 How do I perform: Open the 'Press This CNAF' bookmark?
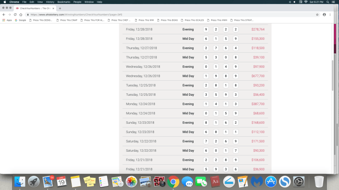(x=67, y=20)
